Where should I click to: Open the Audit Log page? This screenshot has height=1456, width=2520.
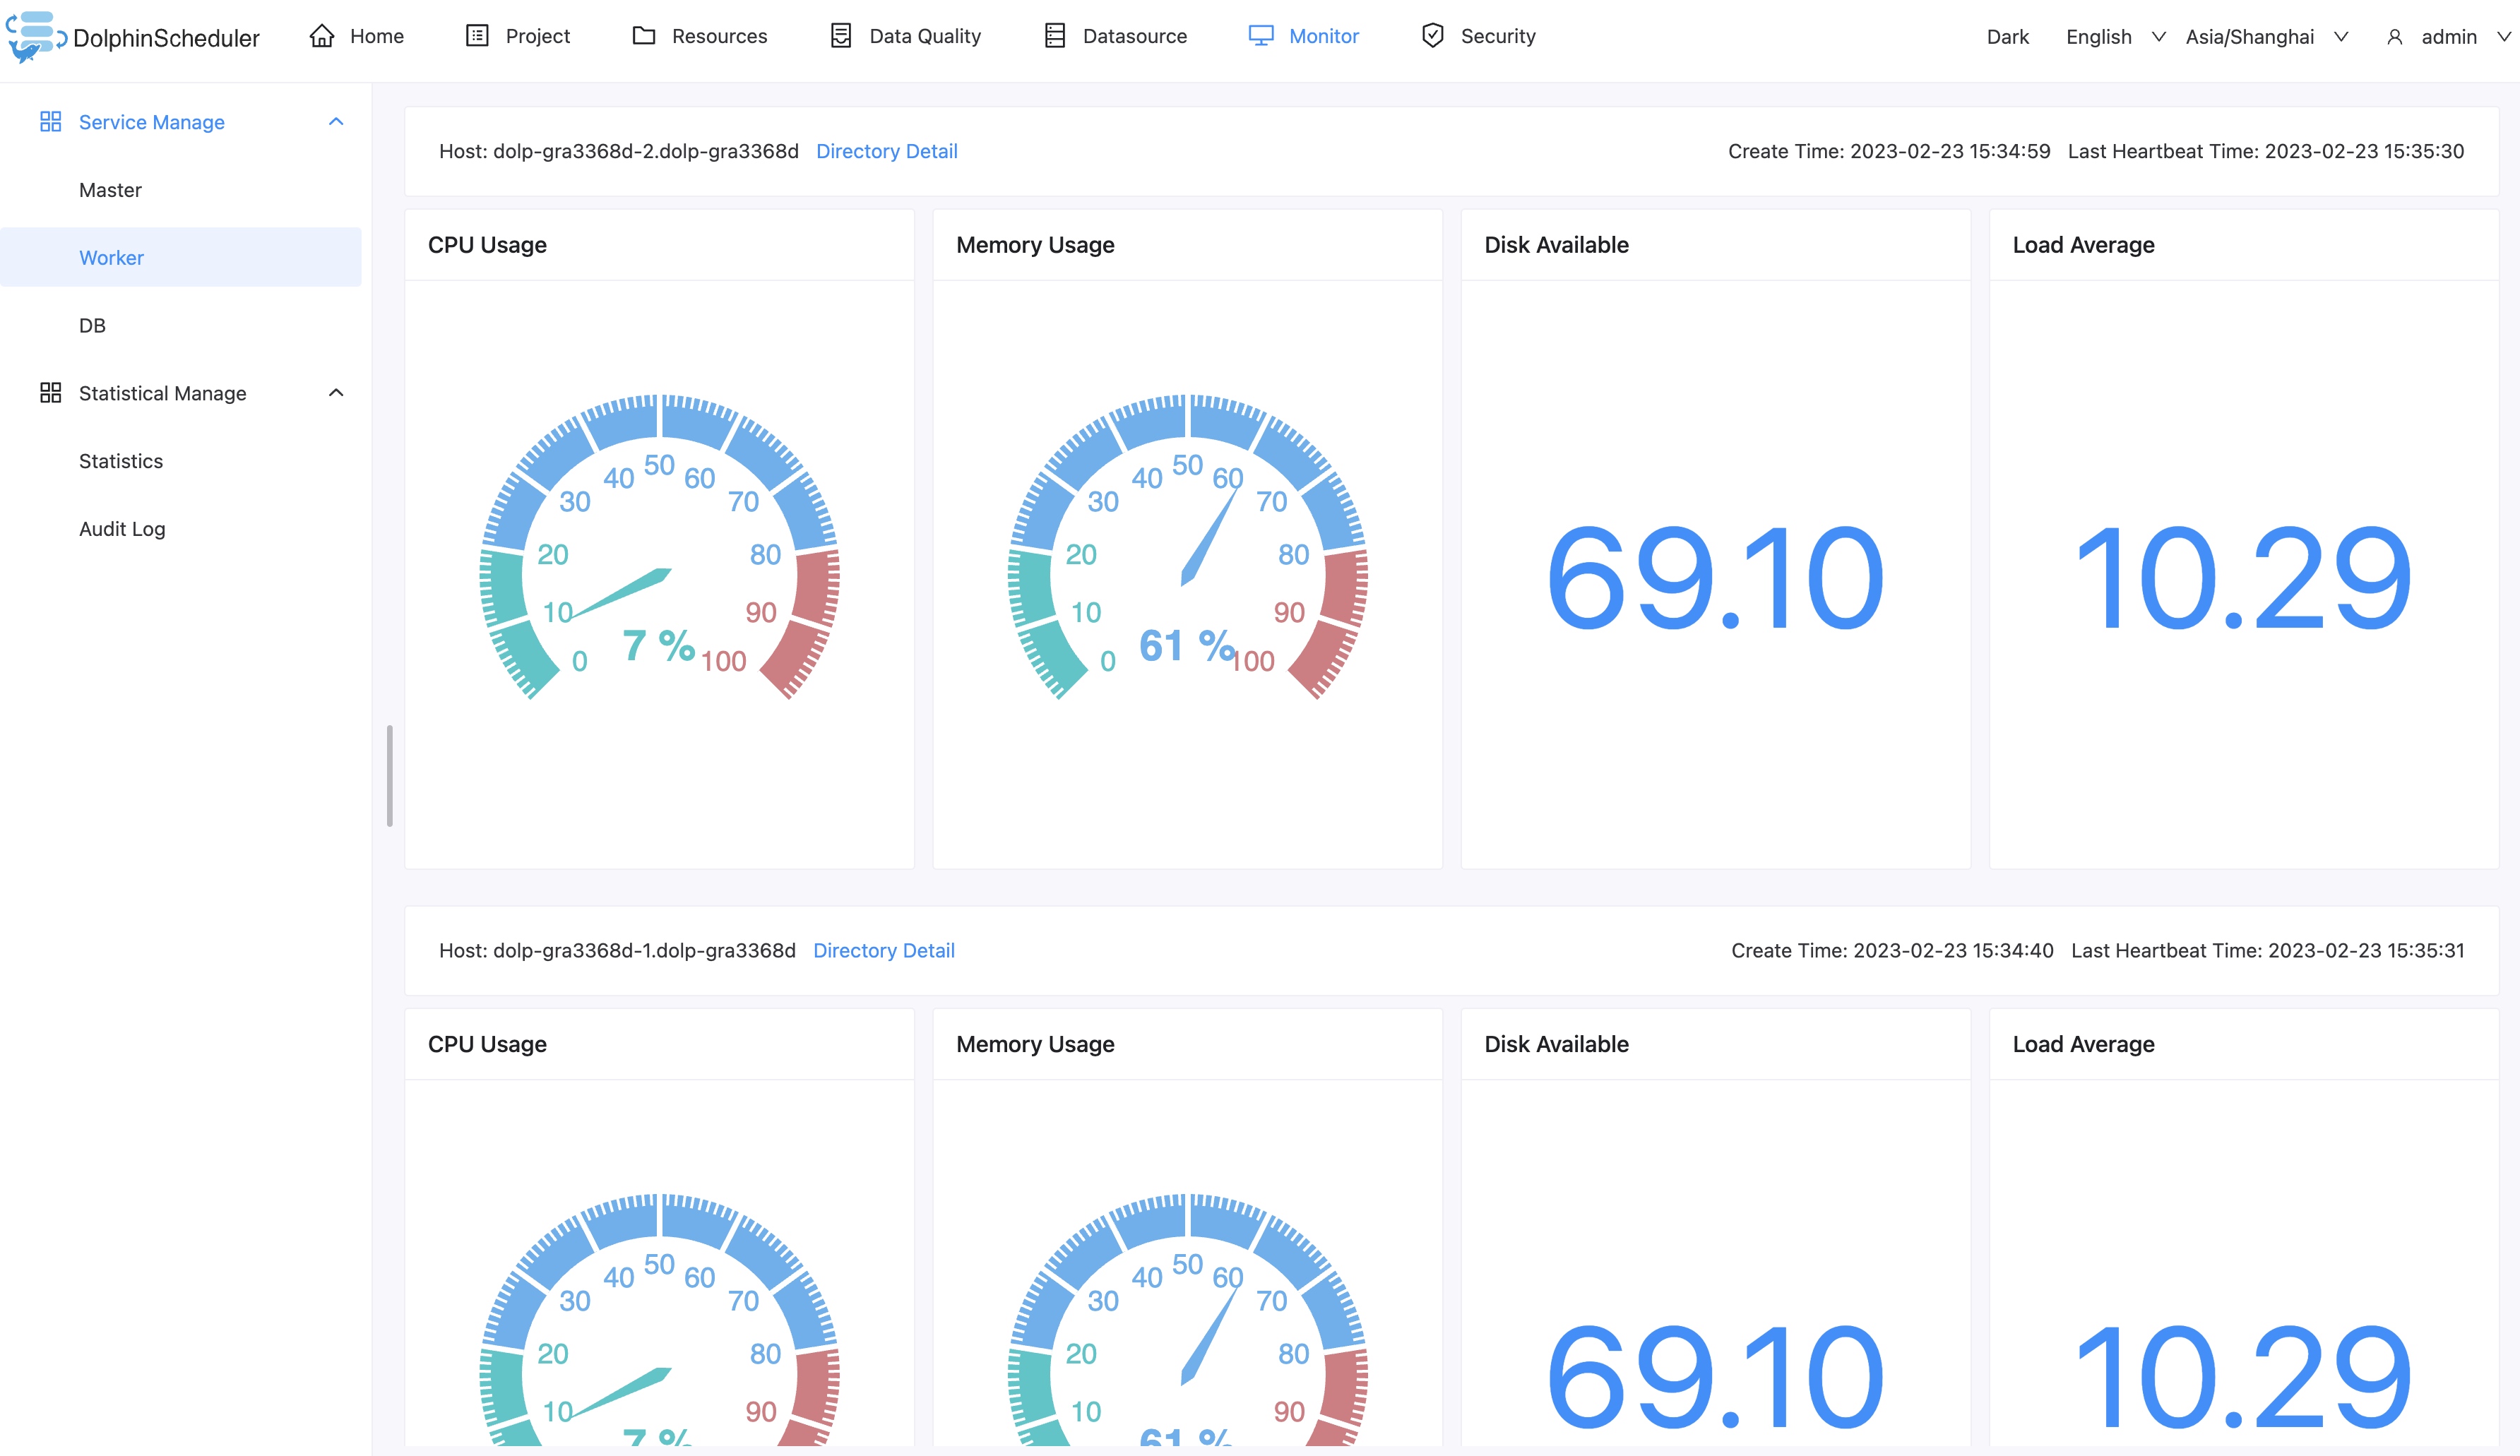pyautogui.click(x=122, y=529)
